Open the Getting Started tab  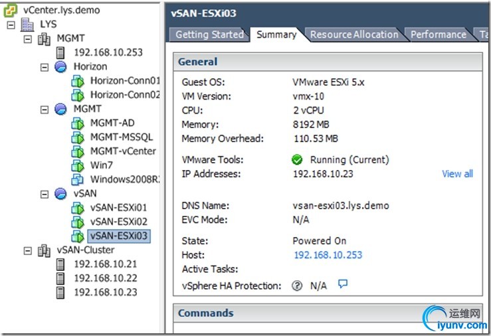209,35
